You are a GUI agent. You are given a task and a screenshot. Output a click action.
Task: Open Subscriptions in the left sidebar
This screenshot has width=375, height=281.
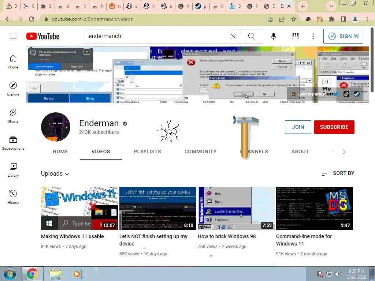(13, 143)
